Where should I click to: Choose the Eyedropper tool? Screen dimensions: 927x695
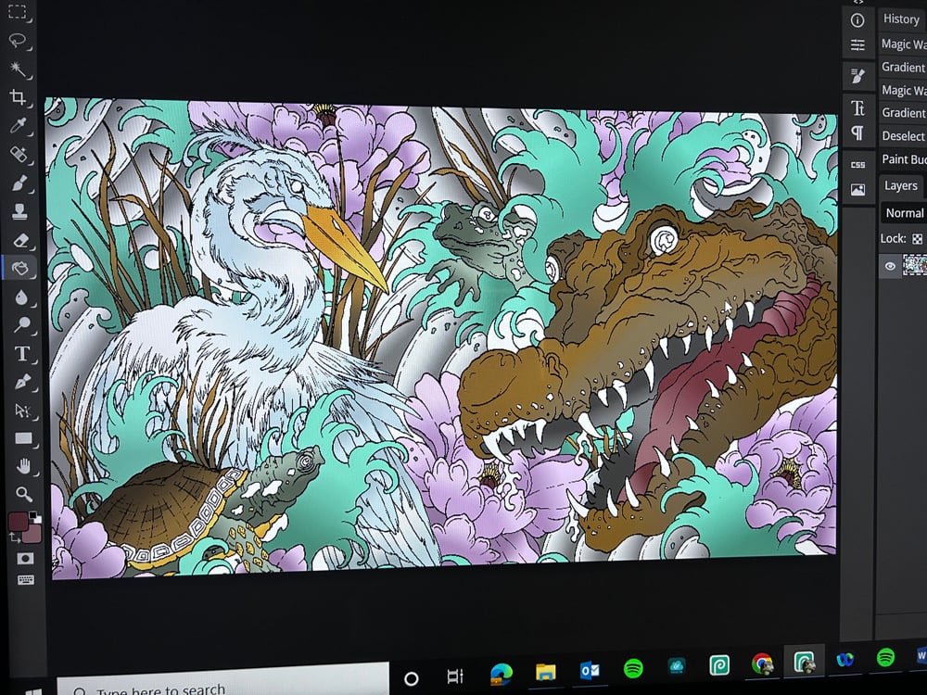point(18,125)
